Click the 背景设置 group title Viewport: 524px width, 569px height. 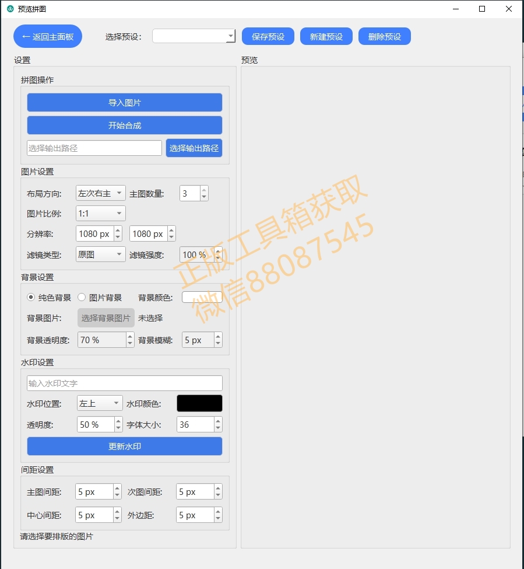[x=37, y=277]
